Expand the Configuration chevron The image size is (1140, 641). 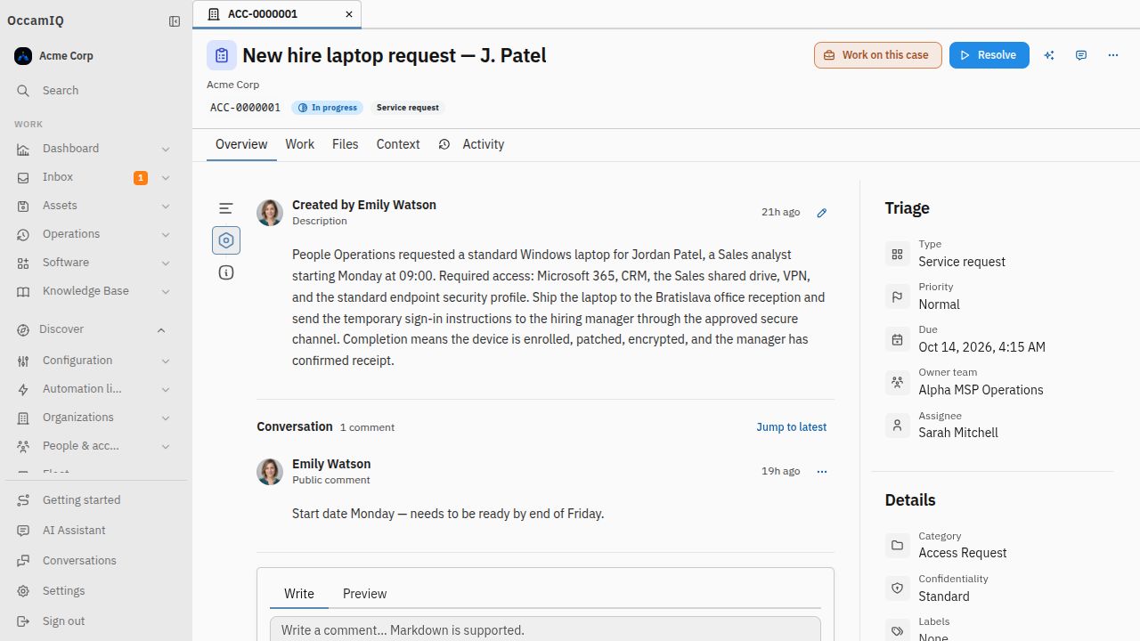pyautogui.click(x=166, y=361)
